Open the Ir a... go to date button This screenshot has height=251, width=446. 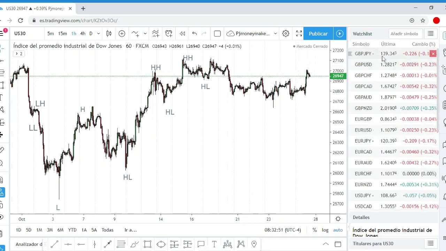coord(131,230)
